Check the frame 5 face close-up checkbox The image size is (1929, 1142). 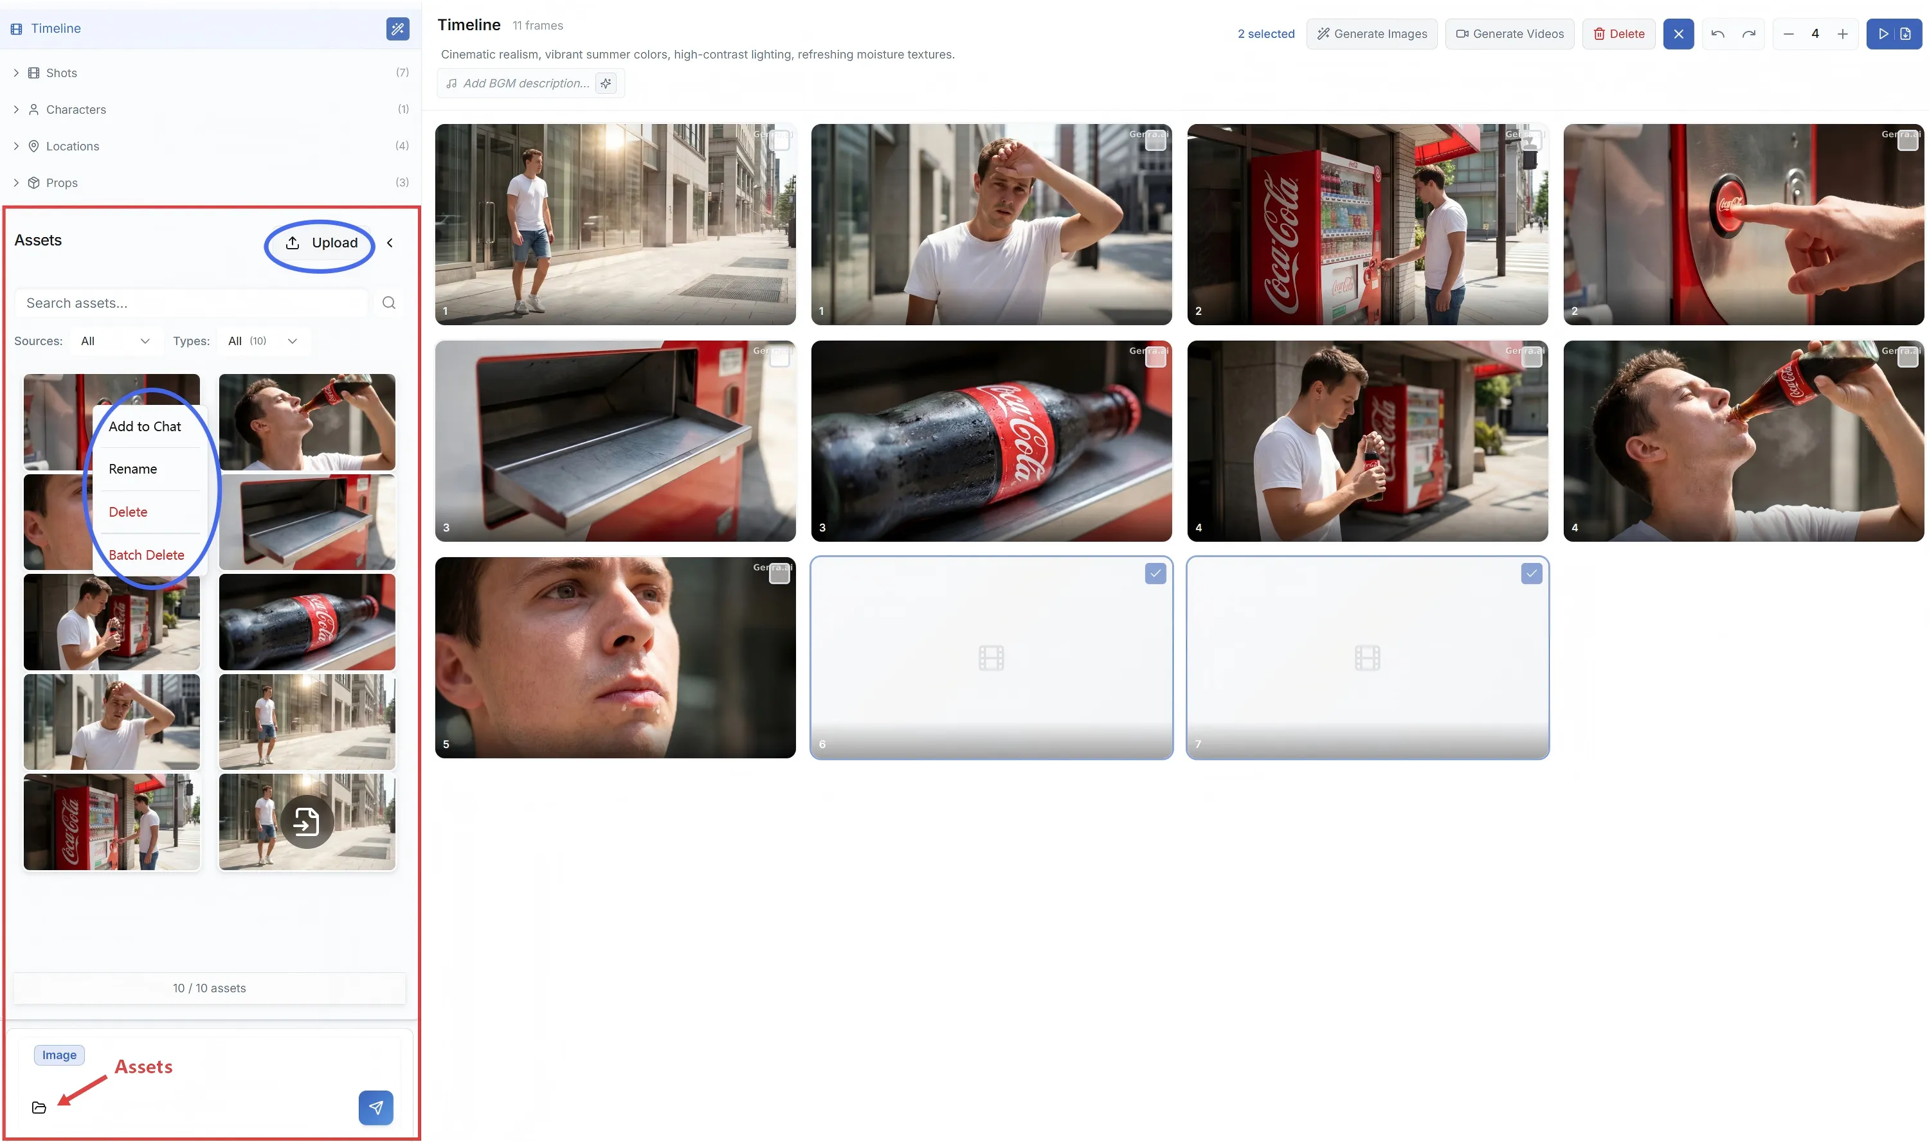coord(779,574)
